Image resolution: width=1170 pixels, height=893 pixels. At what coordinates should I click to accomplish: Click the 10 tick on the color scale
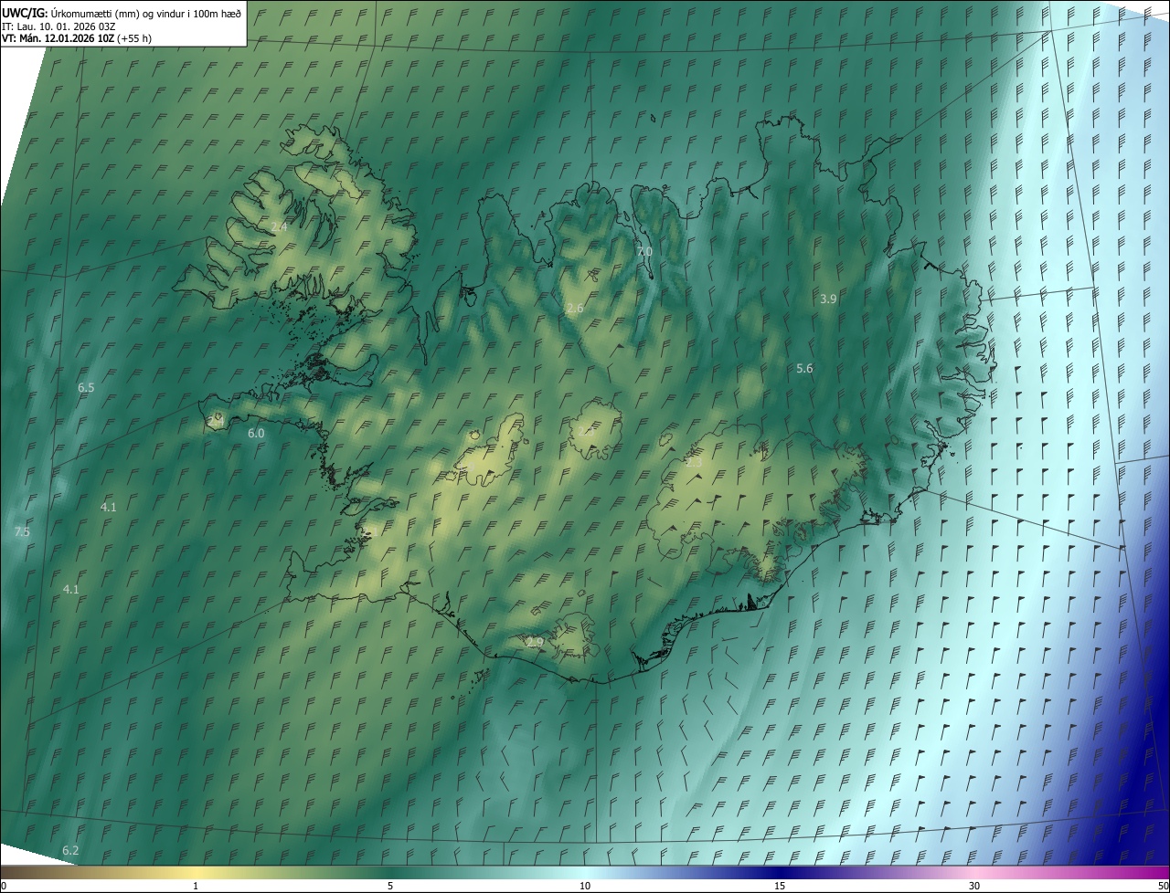click(x=585, y=887)
